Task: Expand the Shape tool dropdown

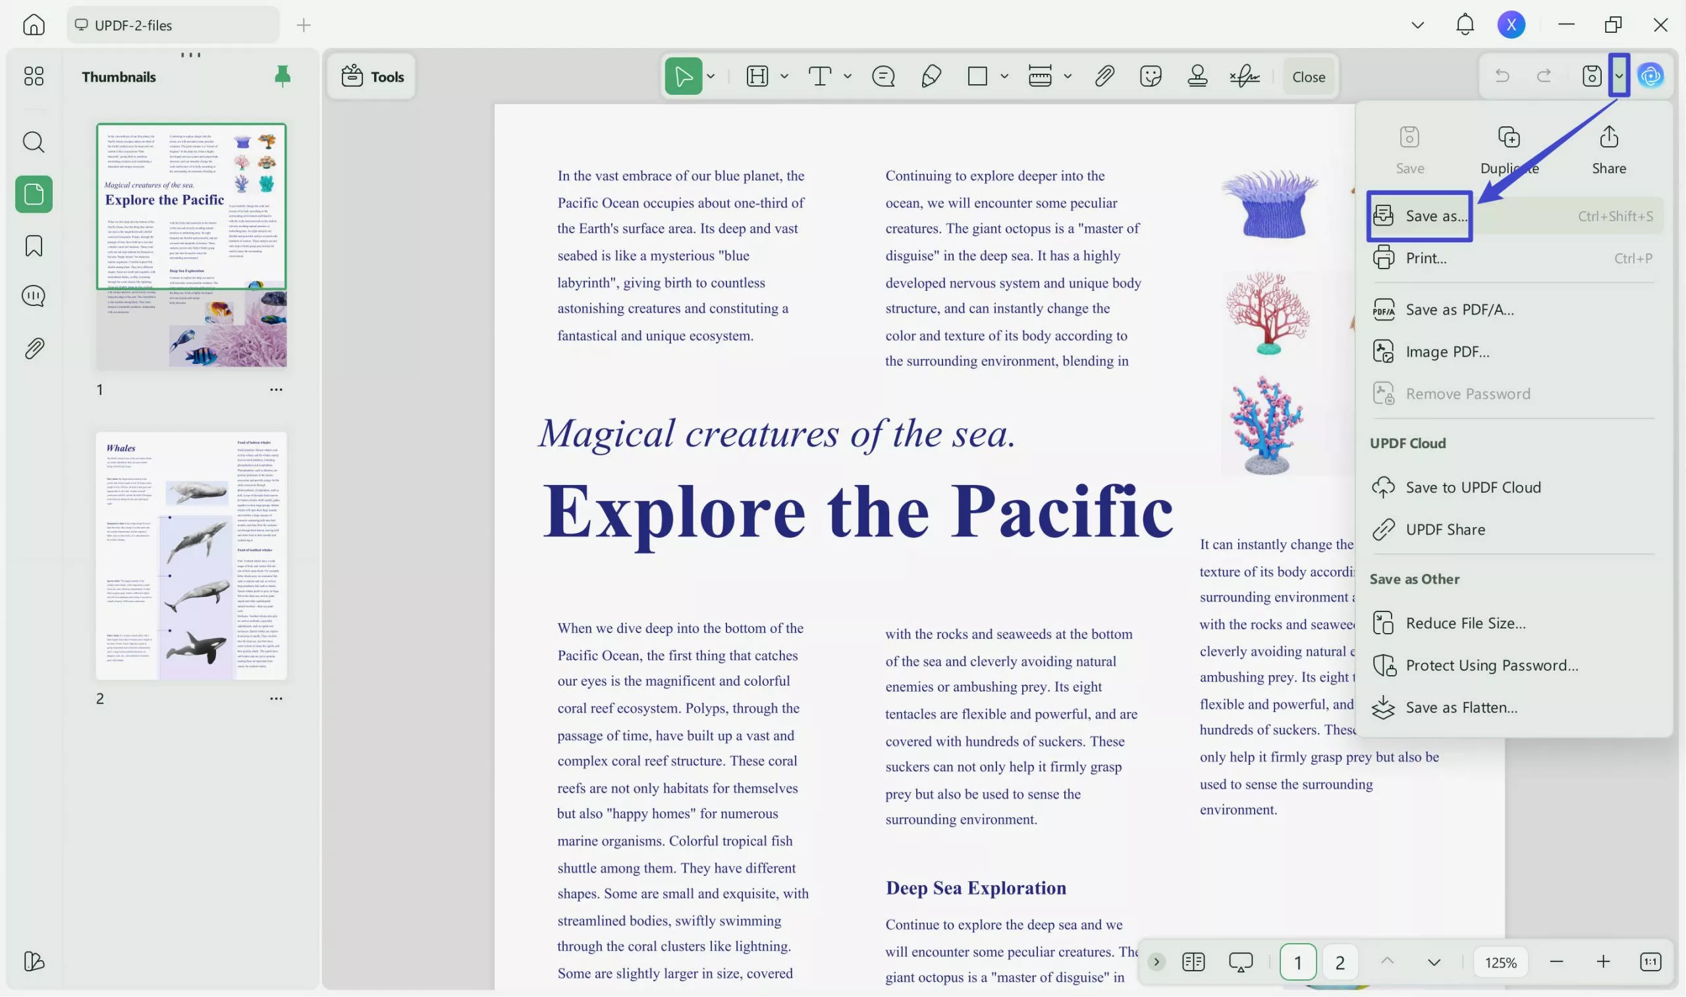Action: [1004, 76]
